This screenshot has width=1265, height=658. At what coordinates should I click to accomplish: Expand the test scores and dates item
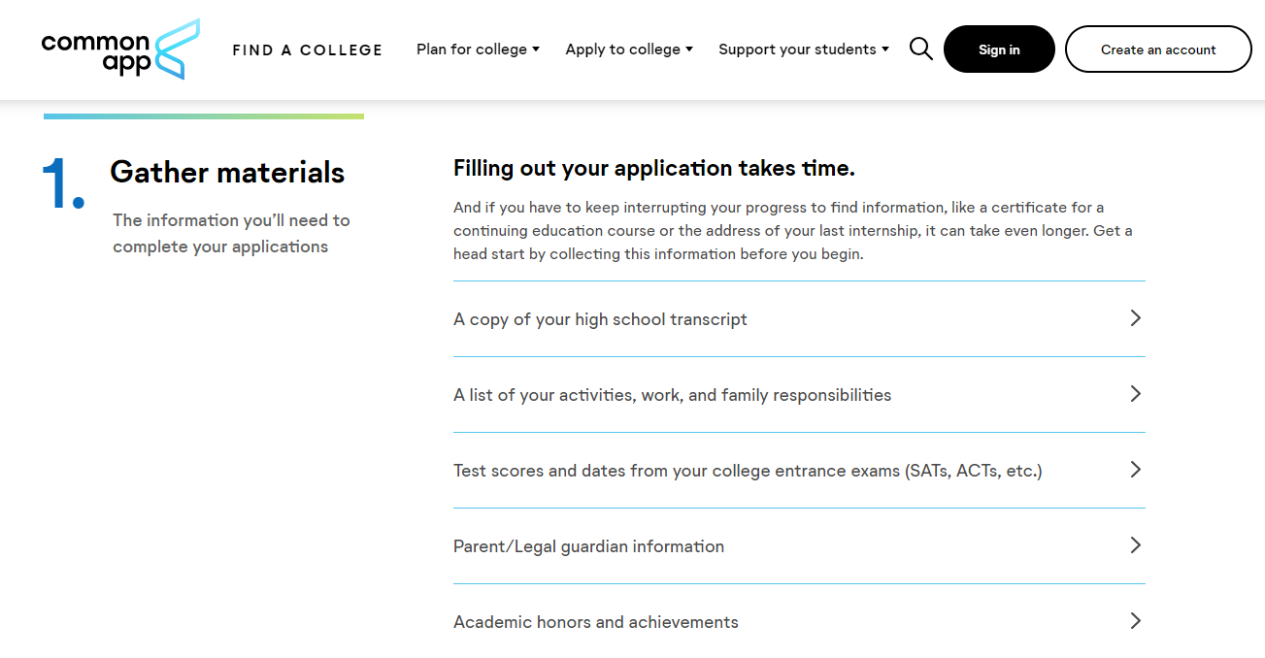[x=799, y=471]
